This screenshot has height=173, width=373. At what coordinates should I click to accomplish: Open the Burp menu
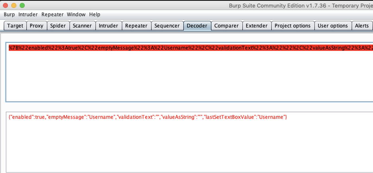[x=10, y=14]
